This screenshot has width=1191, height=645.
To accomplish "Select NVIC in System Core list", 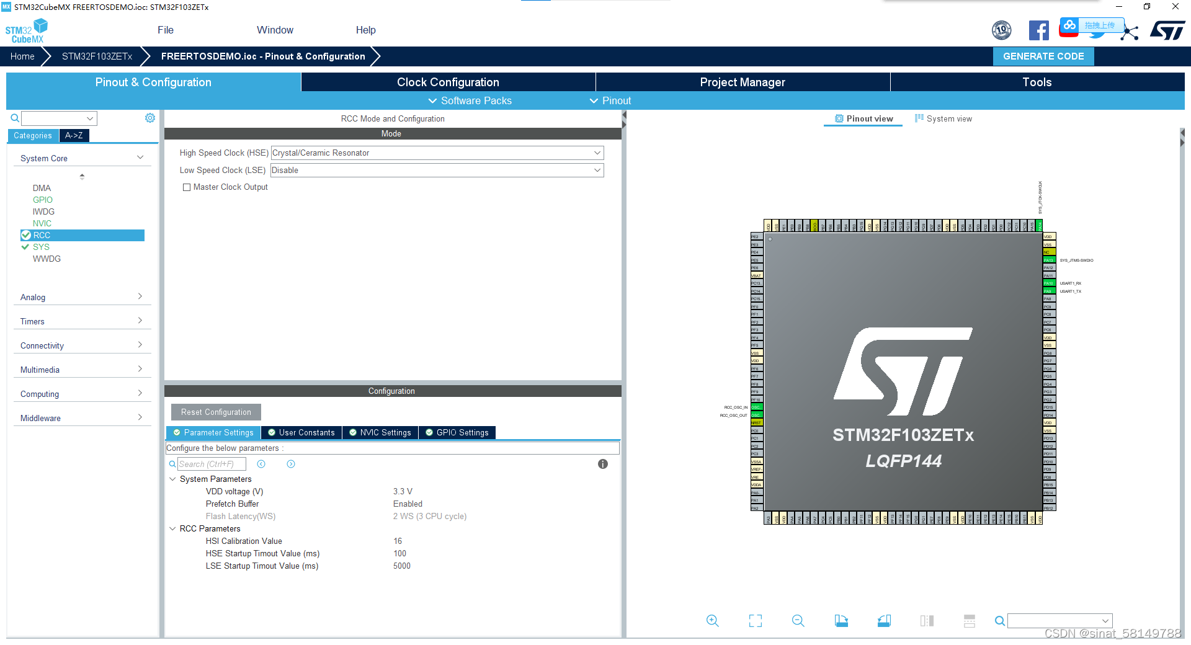I will (x=42, y=223).
